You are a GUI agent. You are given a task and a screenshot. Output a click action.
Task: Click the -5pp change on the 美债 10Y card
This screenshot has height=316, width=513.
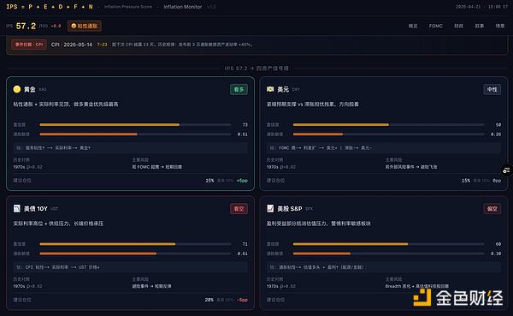[243, 300]
